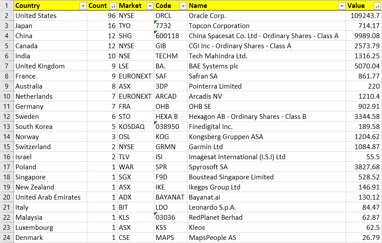This screenshot has width=382, height=243.
Task: Select the market cell TLV
Action: (x=135, y=157)
